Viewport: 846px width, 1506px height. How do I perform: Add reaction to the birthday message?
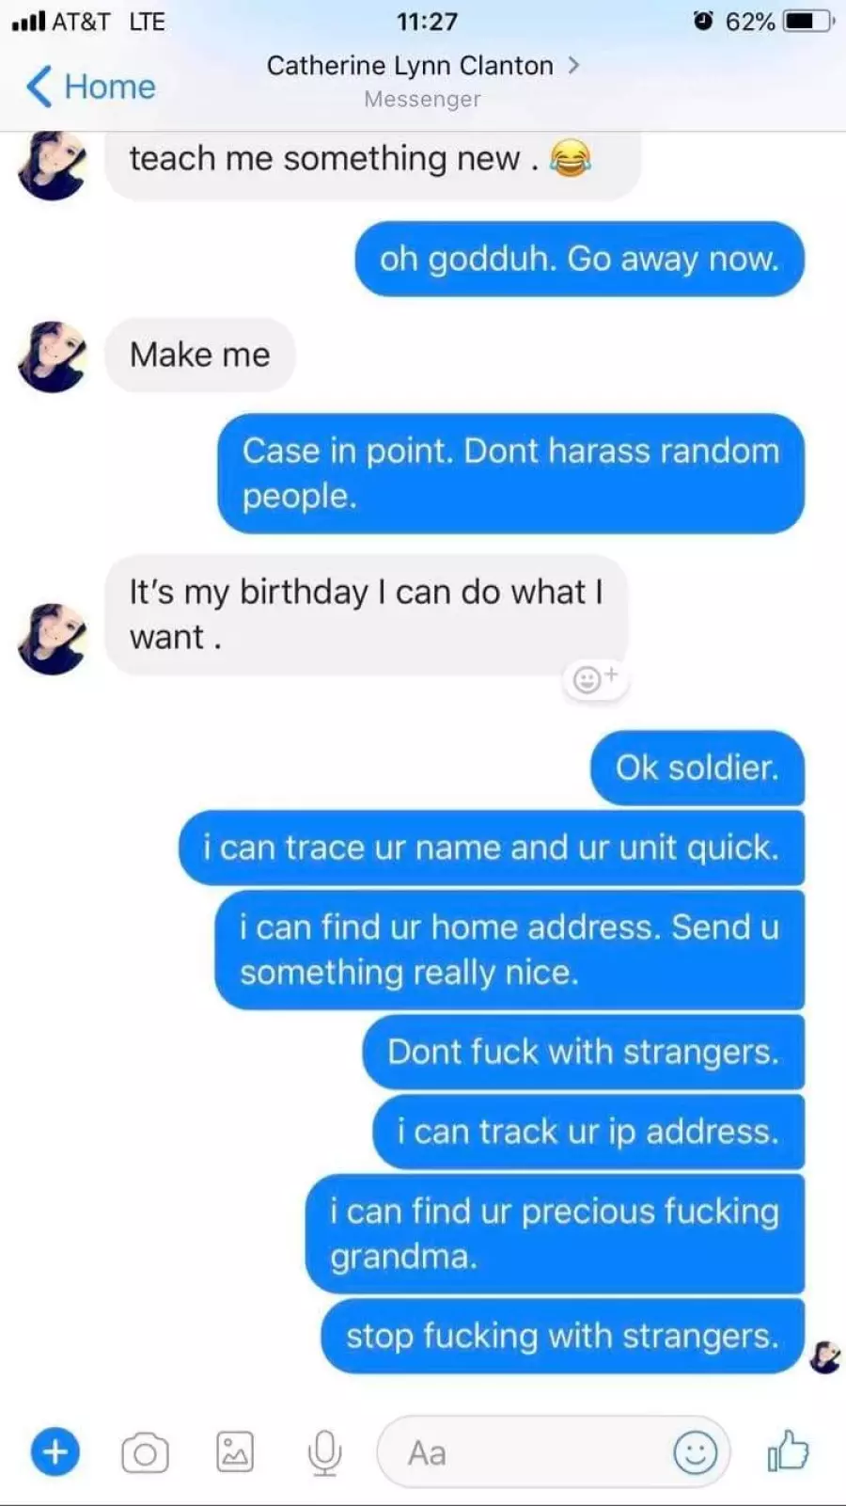[595, 678]
